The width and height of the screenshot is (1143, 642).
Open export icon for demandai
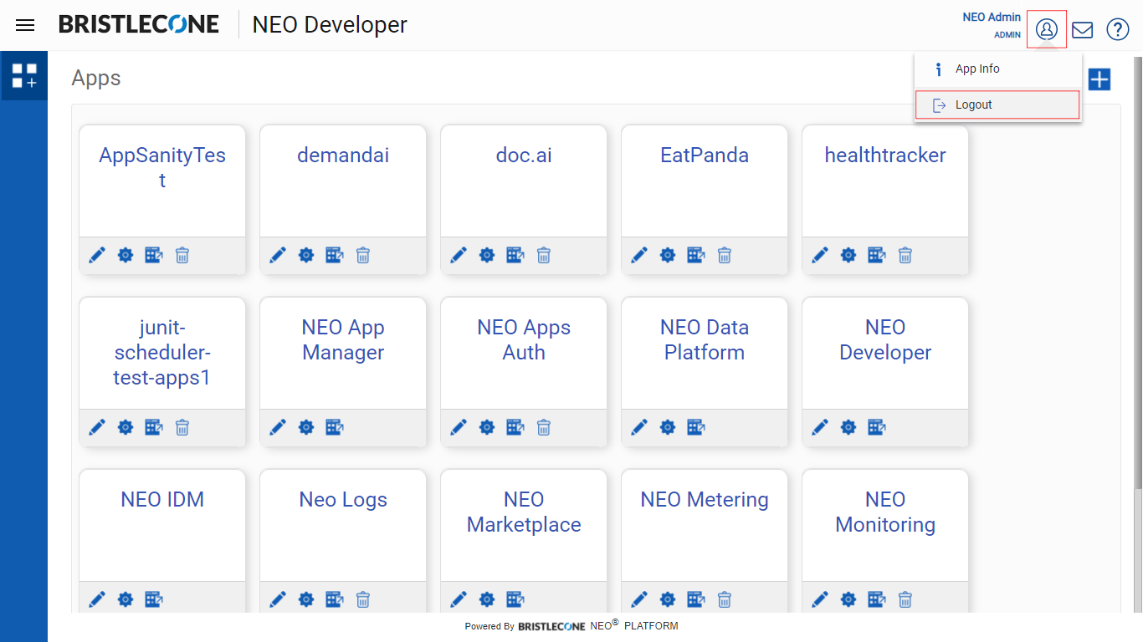335,255
